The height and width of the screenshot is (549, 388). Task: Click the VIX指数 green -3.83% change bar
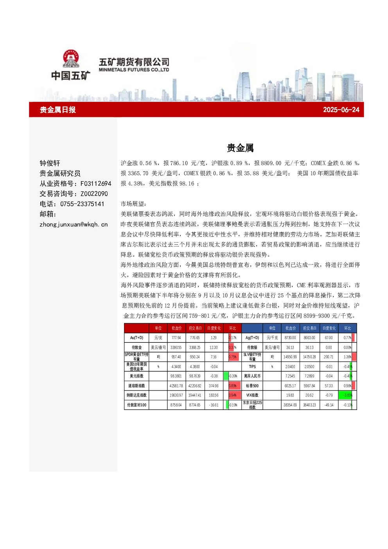point(345,395)
